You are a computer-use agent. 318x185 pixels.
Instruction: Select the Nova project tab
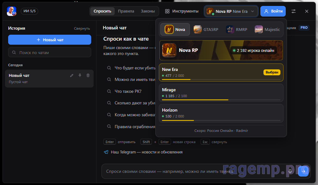175,29
